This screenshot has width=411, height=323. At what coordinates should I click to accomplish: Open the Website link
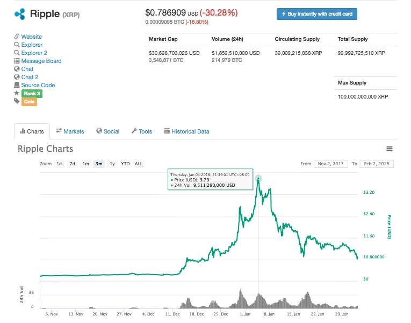tap(31, 37)
